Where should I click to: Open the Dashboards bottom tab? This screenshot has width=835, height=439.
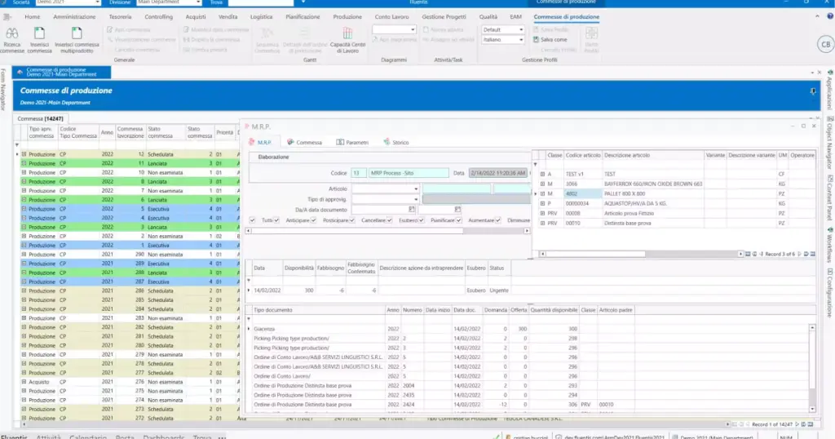[163, 437]
